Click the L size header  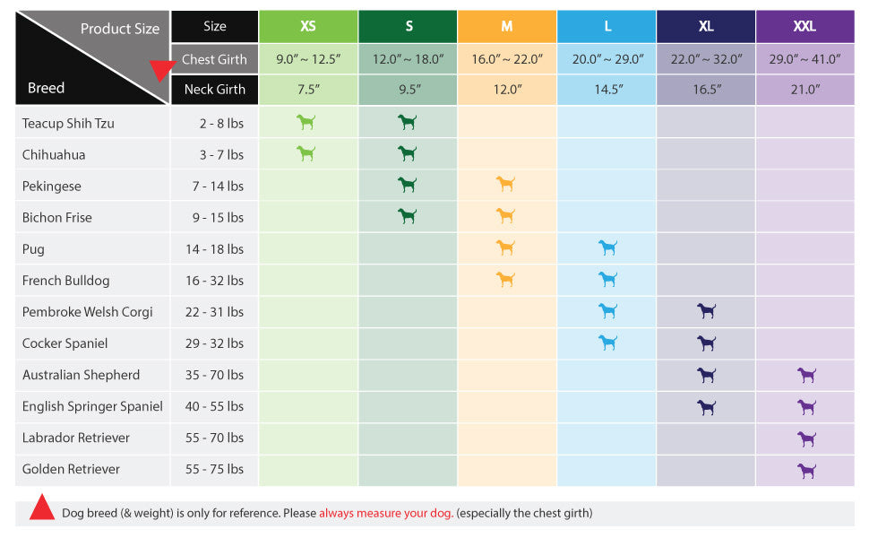[607, 26]
